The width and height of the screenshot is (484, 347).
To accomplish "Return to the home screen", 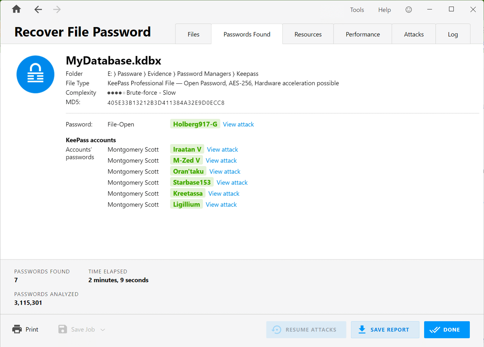I will 16,9.
